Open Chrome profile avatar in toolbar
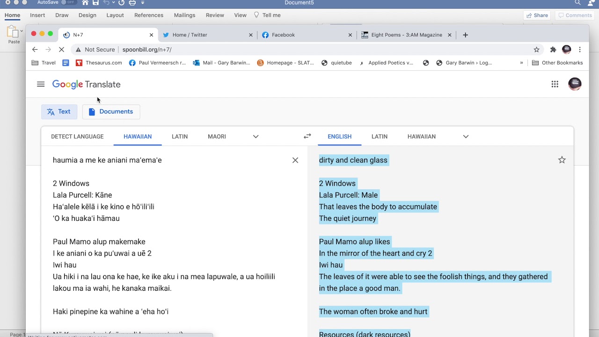Viewport: 599px width, 337px height. [567, 50]
